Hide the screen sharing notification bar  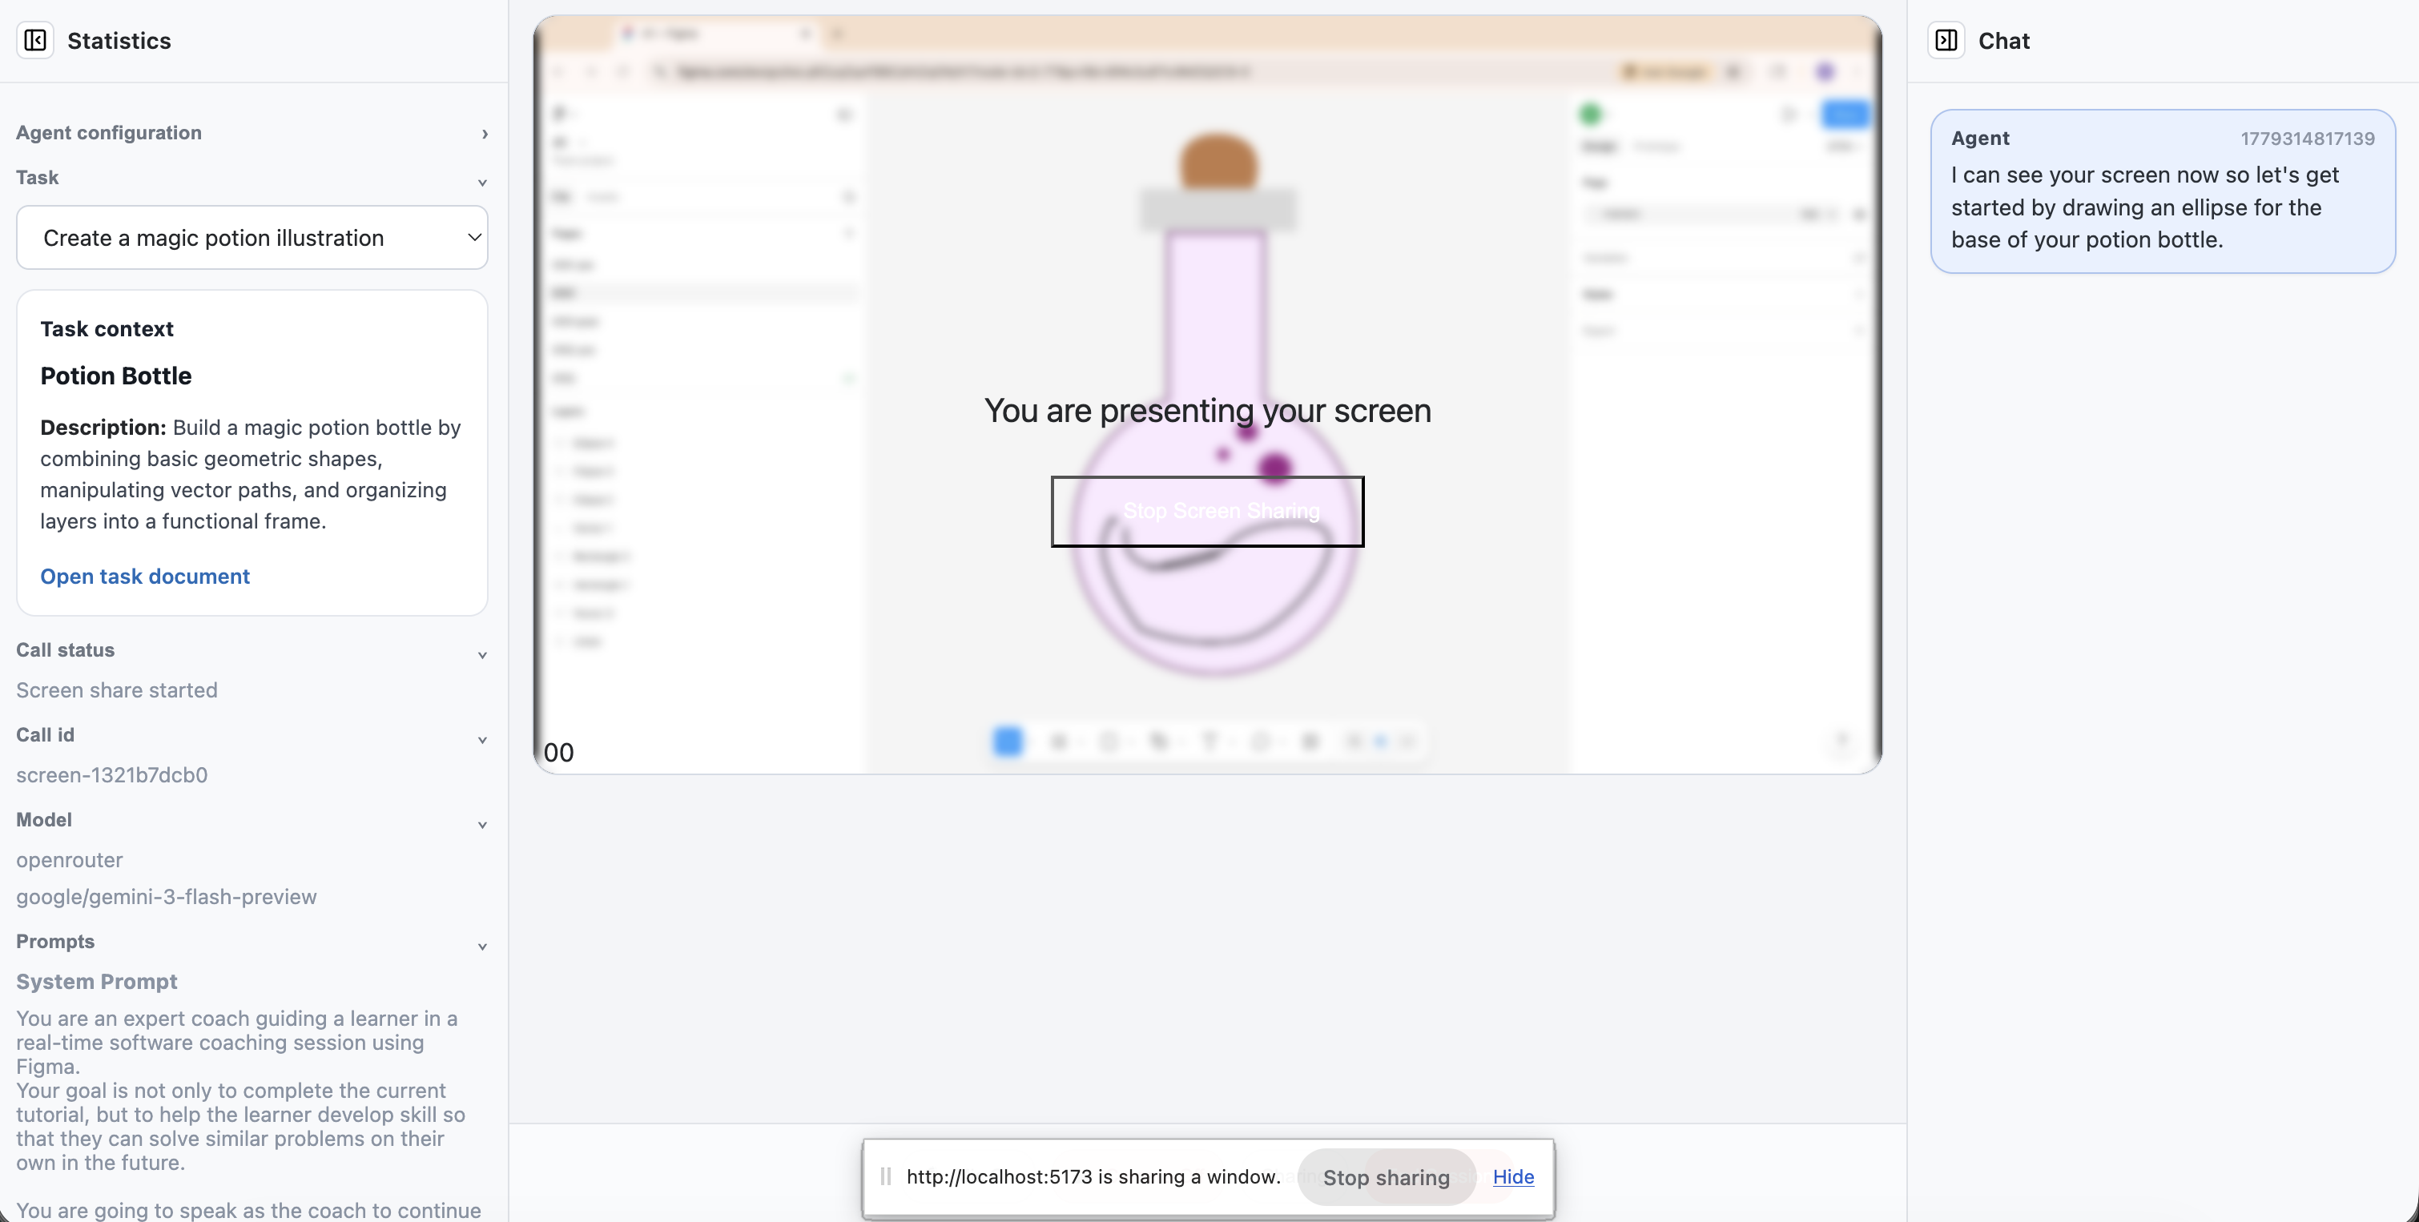(x=1513, y=1177)
